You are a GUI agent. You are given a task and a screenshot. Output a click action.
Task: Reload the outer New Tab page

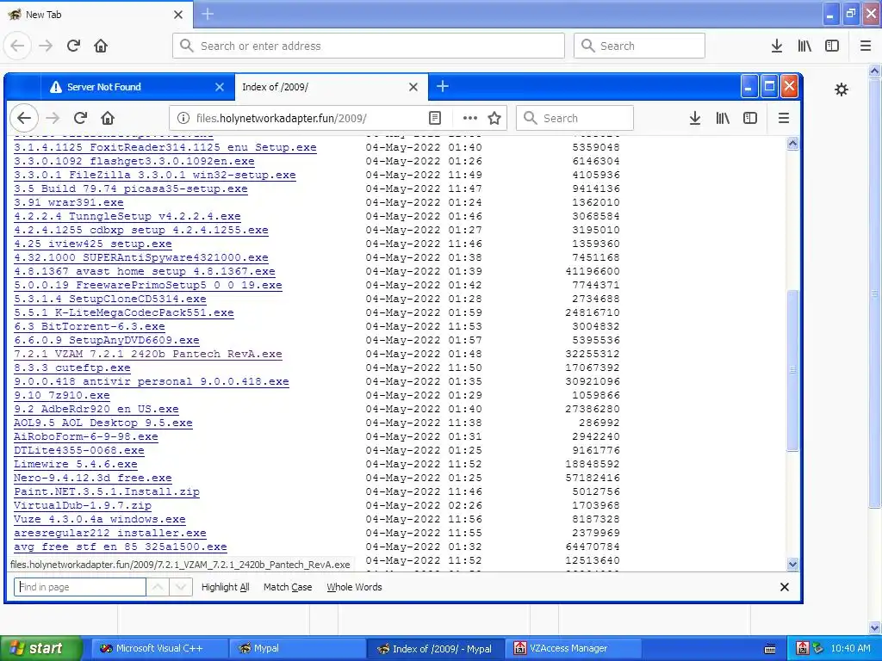click(73, 46)
